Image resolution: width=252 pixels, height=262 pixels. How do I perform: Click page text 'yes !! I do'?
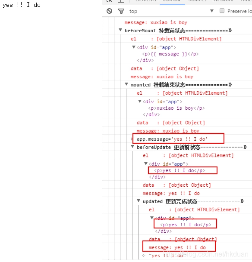[22, 5]
